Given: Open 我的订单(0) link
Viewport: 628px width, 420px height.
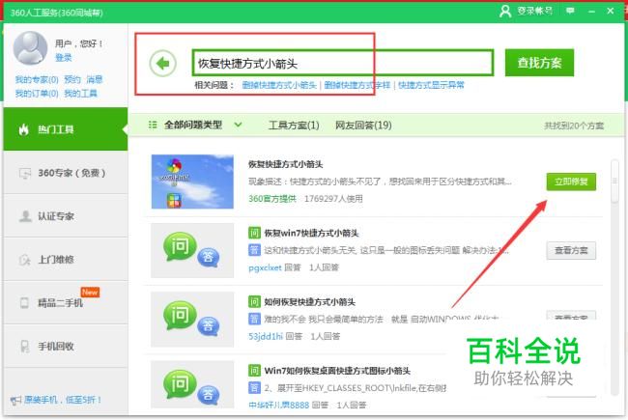Looking at the screenshot, I should 37,94.
